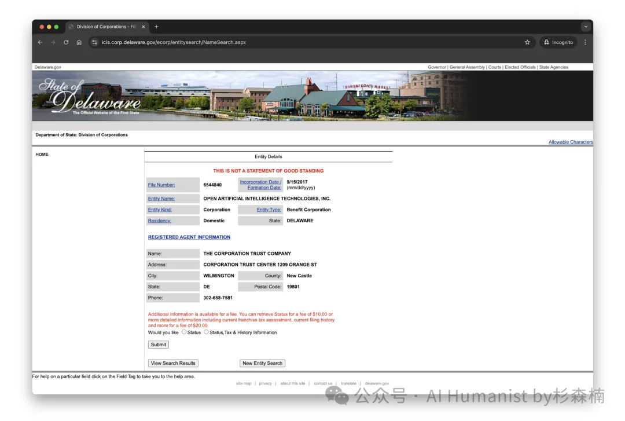Reload the current page
This screenshot has width=625, height=421.
(x=65, y=42)
